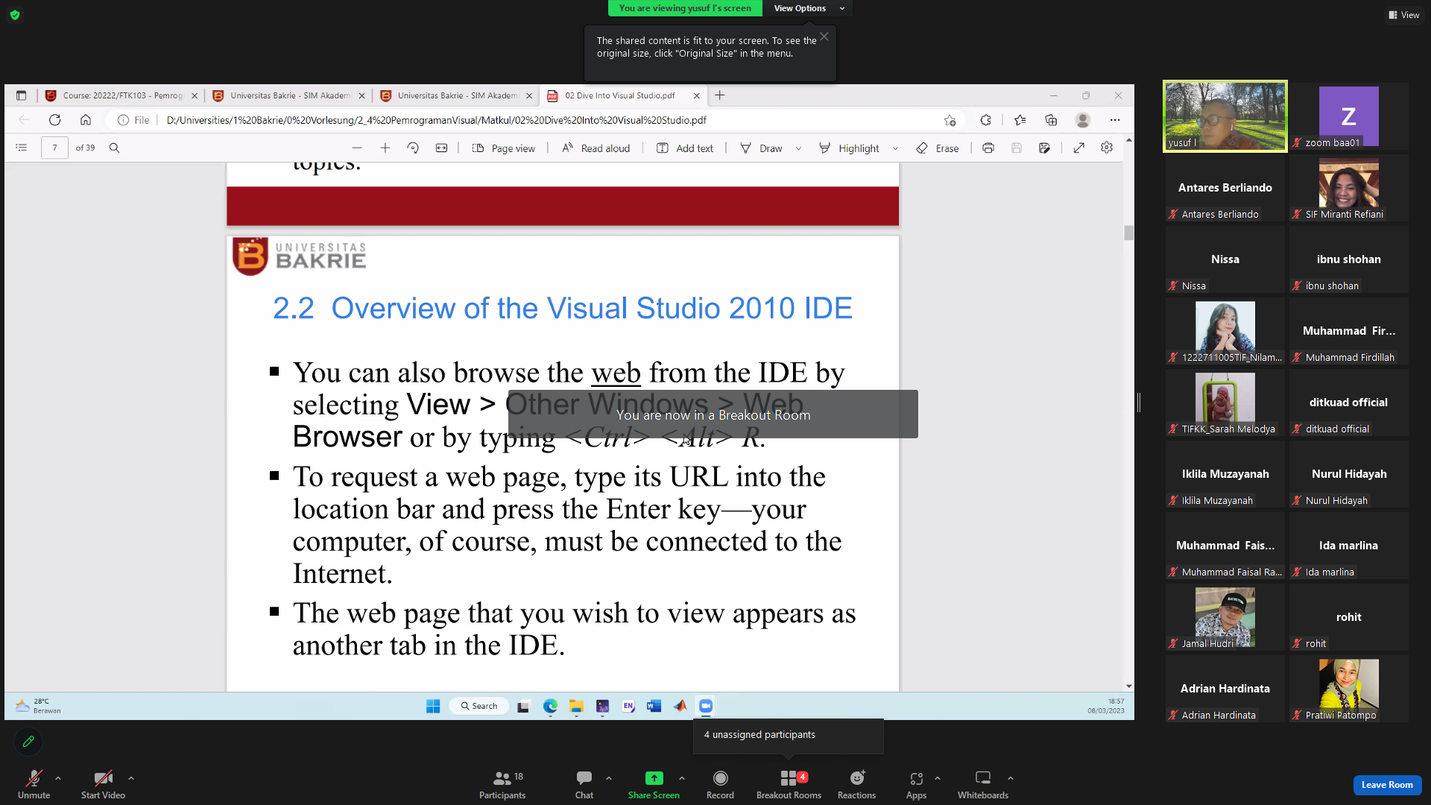Change Zoom layout with View button

(1404, 15)
